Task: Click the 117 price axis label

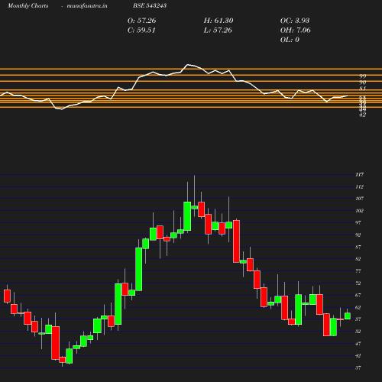Action: (359, 175)
